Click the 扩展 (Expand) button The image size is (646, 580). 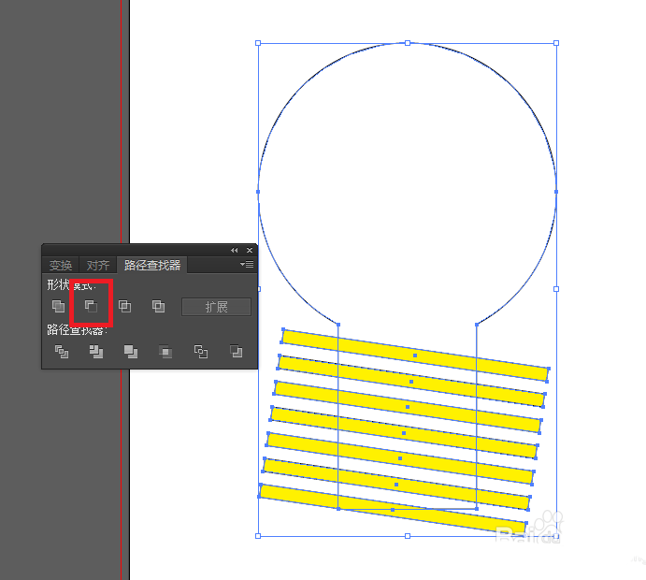216,307
